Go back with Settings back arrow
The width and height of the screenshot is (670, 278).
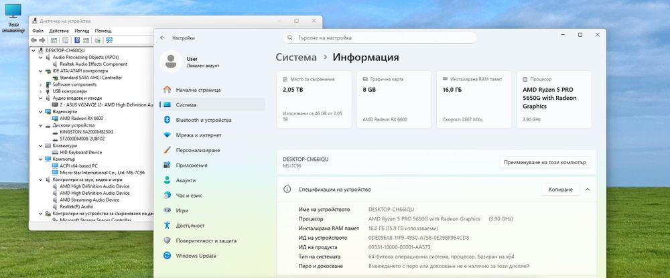(x=162, y=38)
